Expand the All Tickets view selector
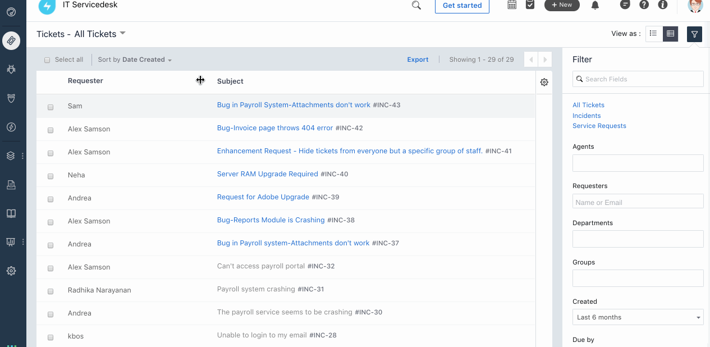 pos(100,34)
